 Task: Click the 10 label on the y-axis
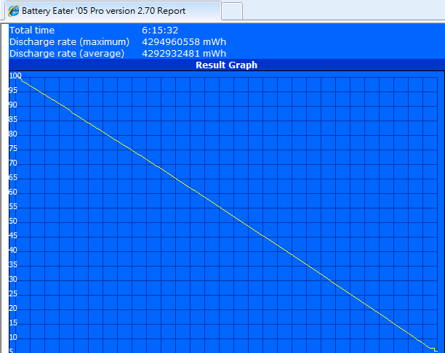tap(13, 338)
